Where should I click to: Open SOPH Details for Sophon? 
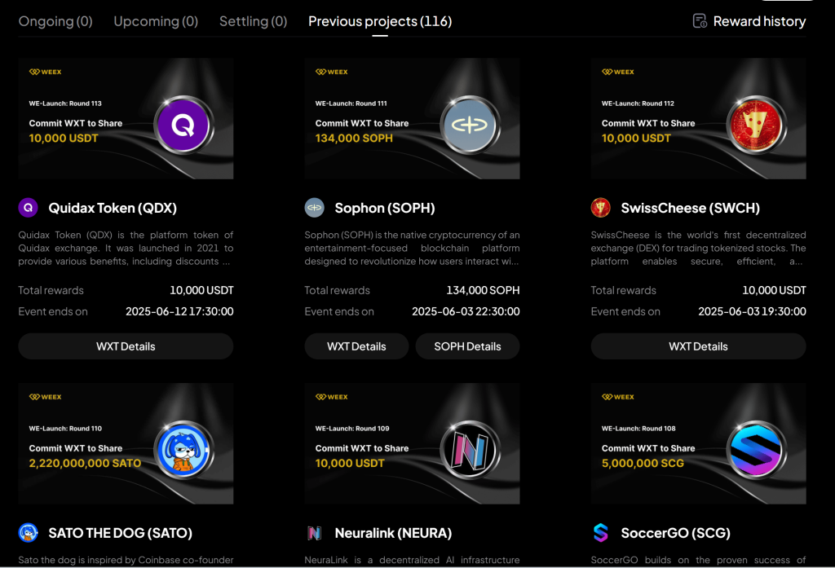(x=467, y=346)
